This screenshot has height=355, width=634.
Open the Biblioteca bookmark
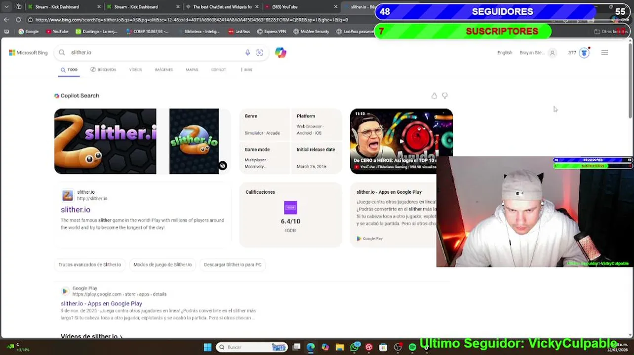pyautogui.click(x=198, y=32)
